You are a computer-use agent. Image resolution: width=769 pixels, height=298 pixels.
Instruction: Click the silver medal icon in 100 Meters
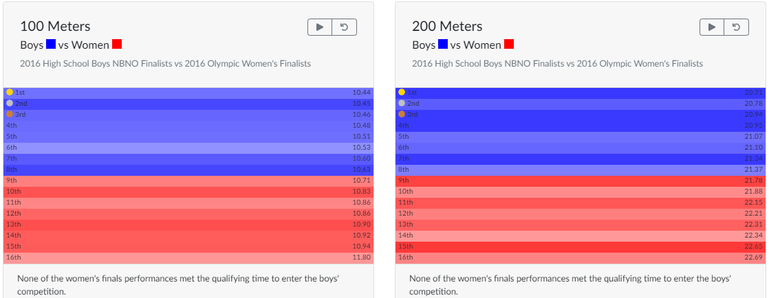(10, 103)
